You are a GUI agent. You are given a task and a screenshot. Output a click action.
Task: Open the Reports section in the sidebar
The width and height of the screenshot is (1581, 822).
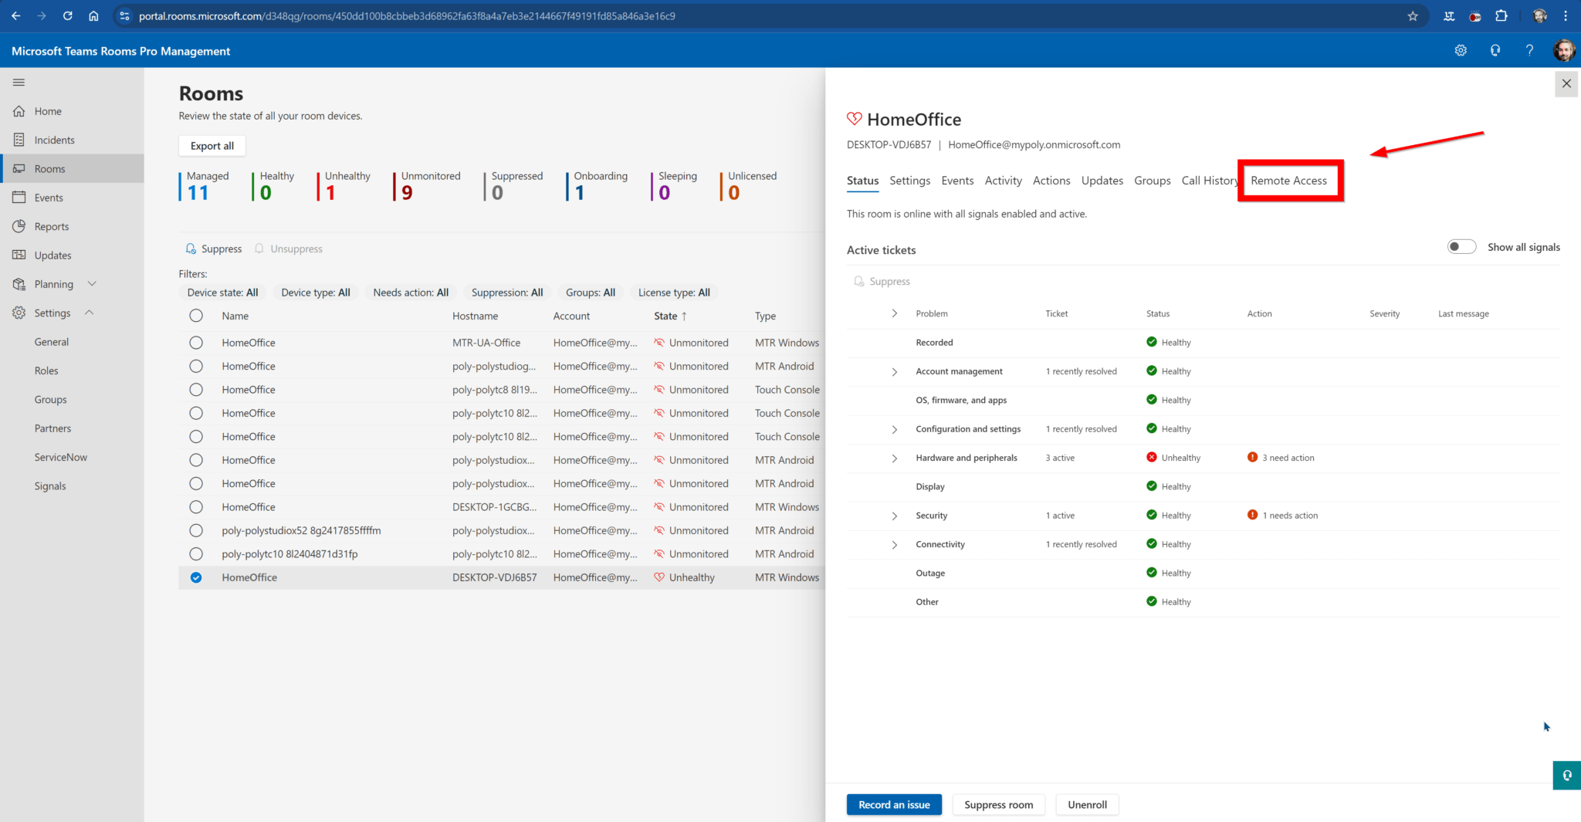coord(52,226)
